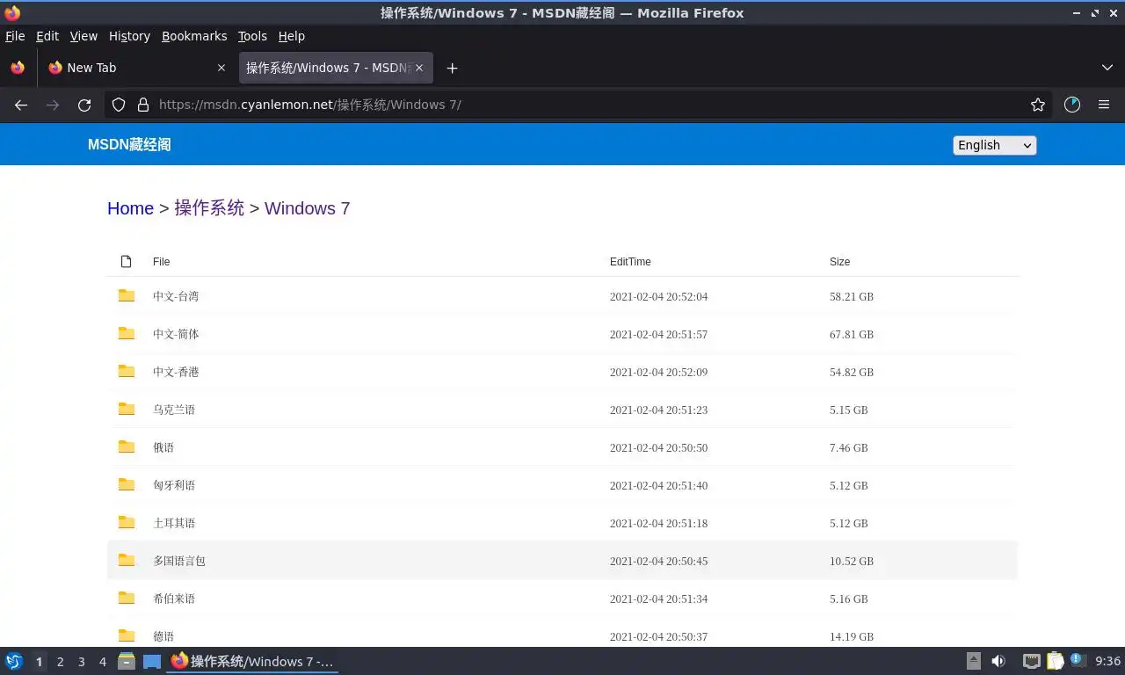
Task: Click show desktop icon in taskbar
Action: [x=152, y=661]
